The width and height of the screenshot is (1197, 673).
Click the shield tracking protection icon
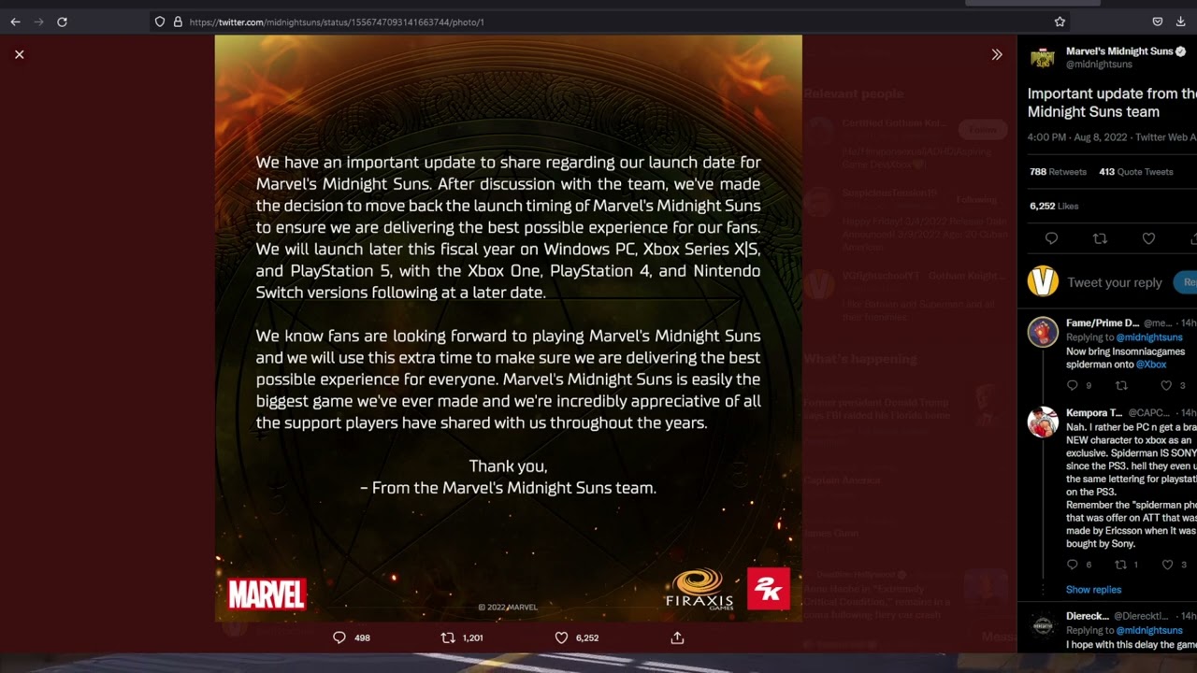(x=160, y=21)
